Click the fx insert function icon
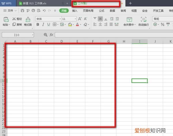173x136 pixels. click(51, 35)
